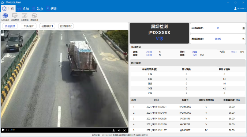The image size is (247, 137).
Task: Show the 位移照片2 displacement photo
Action: (66, 26)
